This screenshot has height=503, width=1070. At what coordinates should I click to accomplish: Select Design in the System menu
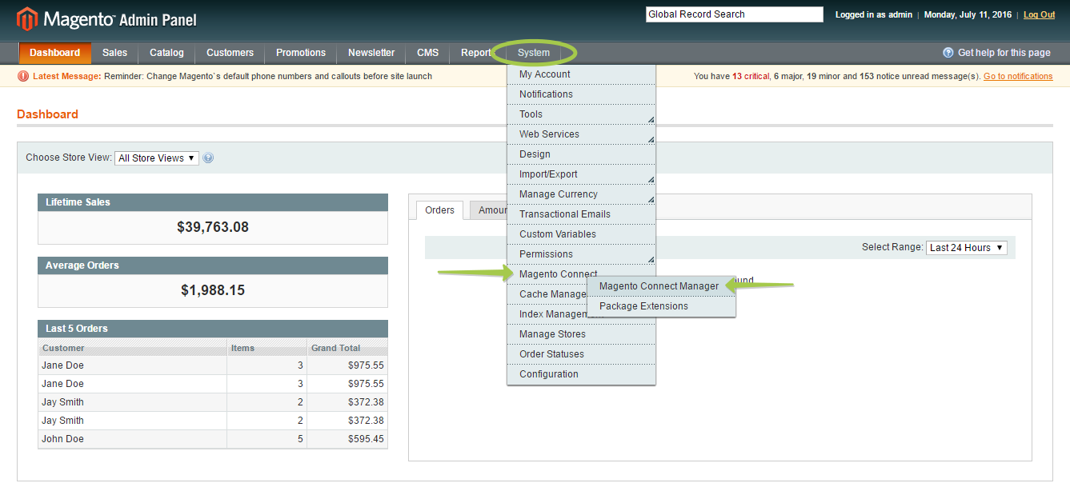click(581, 154)
